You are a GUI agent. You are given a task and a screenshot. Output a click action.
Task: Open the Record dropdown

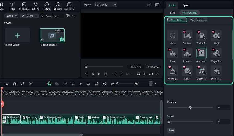[29, 16]
